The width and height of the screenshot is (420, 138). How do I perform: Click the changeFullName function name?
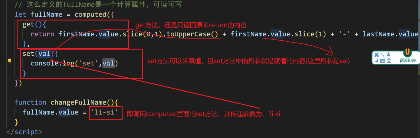click(x=78, y=102)
